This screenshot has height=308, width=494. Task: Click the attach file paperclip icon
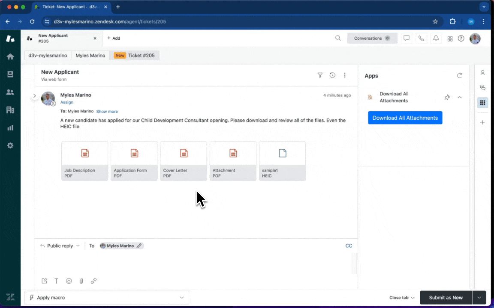coord(81,281)
